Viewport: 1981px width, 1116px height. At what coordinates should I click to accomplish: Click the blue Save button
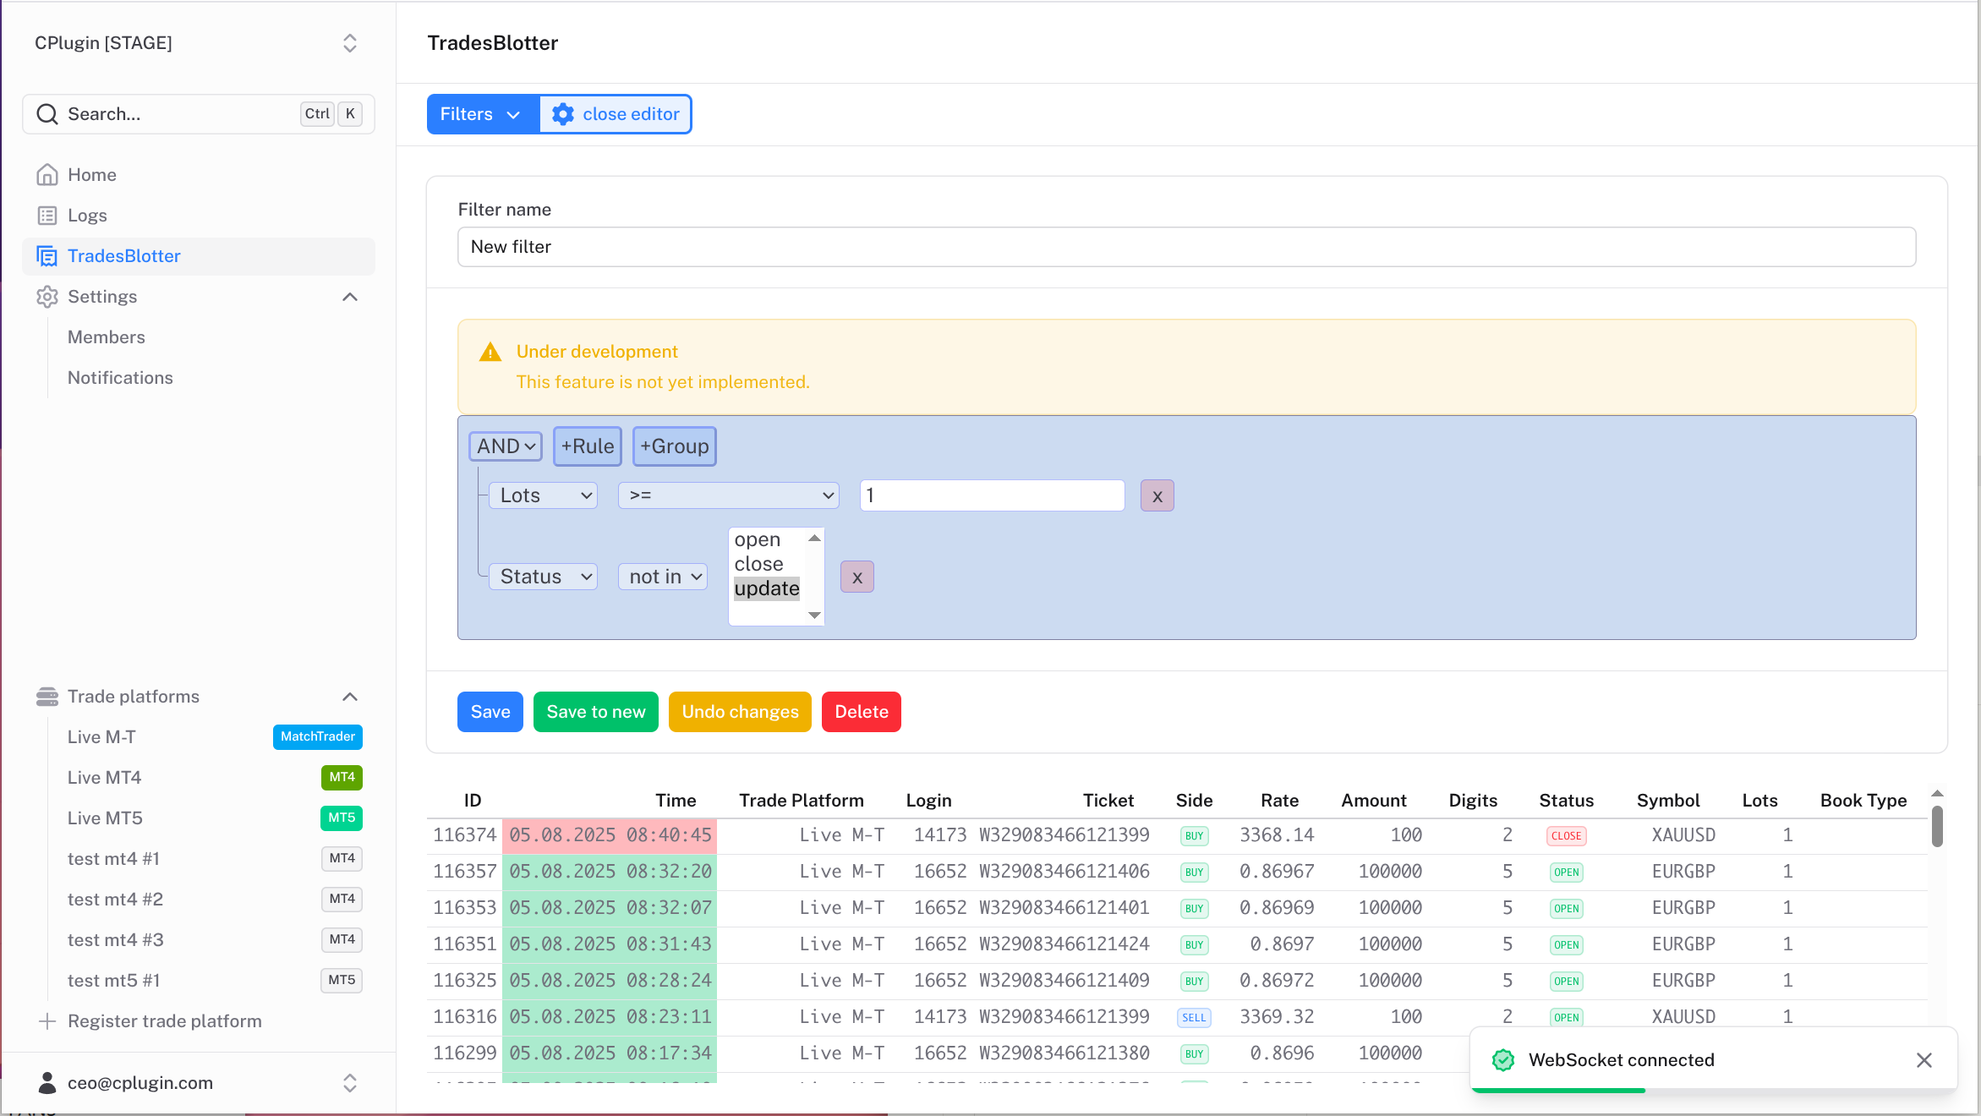pyautogui.click(x=490, y=712)
